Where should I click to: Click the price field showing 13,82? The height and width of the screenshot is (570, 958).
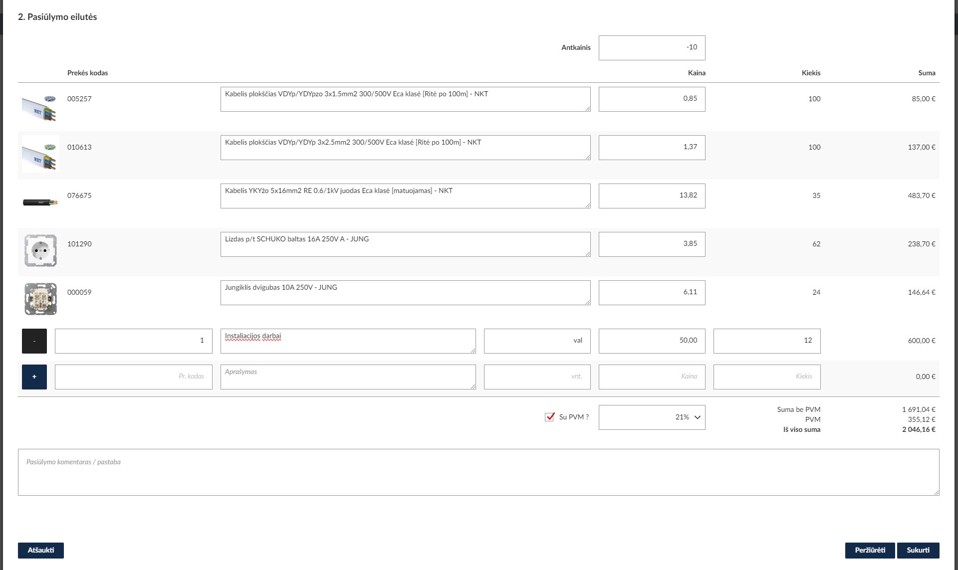click(x=652, y=196)
